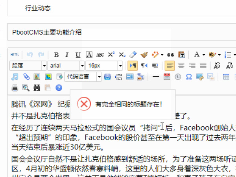Open editor help question mark icon
Viewport: 236px width, 177px height.
pyautogui.click(x=59, y=88)
